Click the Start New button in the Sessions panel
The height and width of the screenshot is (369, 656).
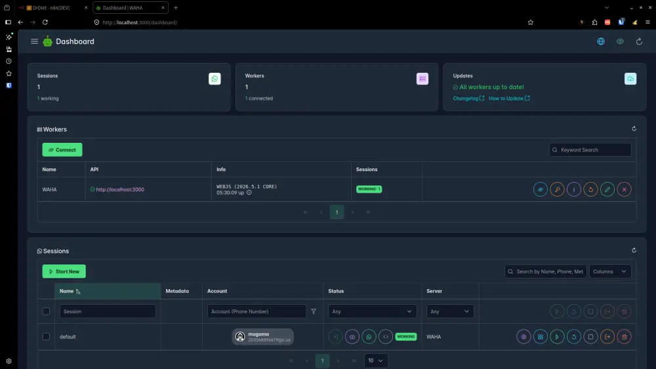coord(64,271)
